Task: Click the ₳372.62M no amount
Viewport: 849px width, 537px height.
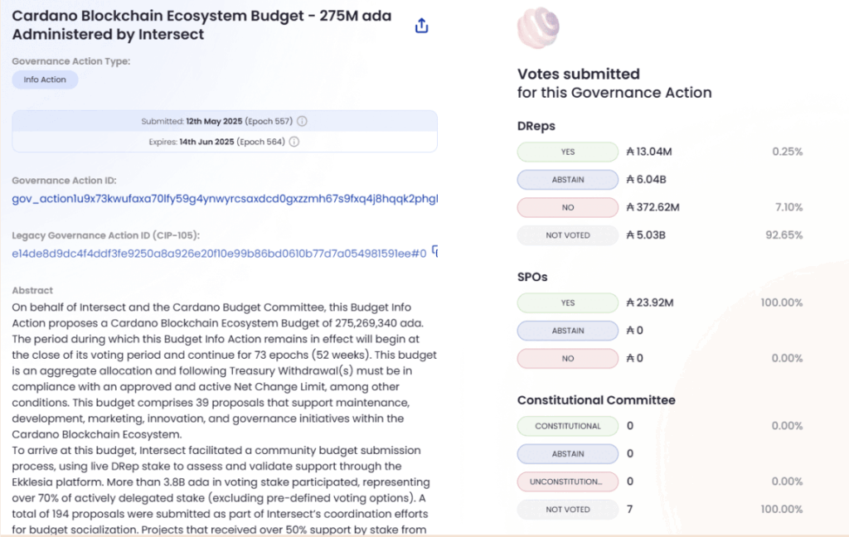Action: [x=653, y=207]
